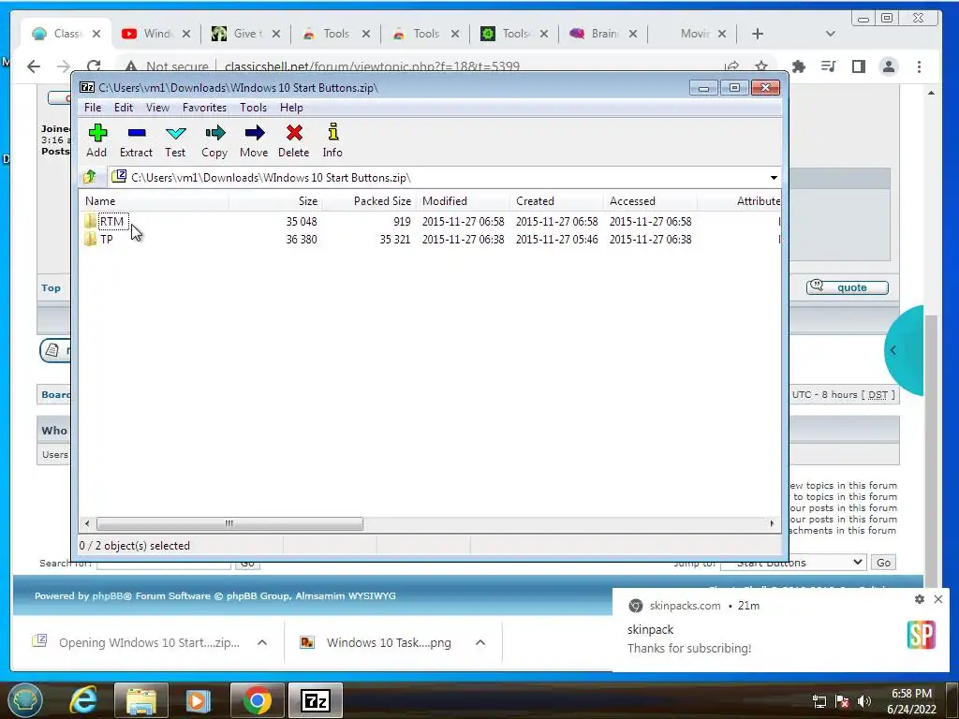Go back in Chrome browser
The image size is (959, 719).
click(34, 66)
